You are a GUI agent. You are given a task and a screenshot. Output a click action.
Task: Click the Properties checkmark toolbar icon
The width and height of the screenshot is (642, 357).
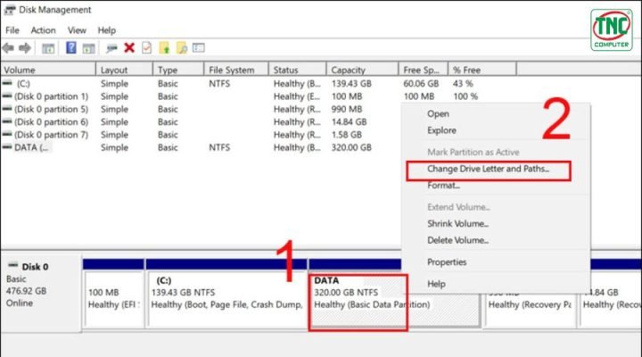coord(146,47)
